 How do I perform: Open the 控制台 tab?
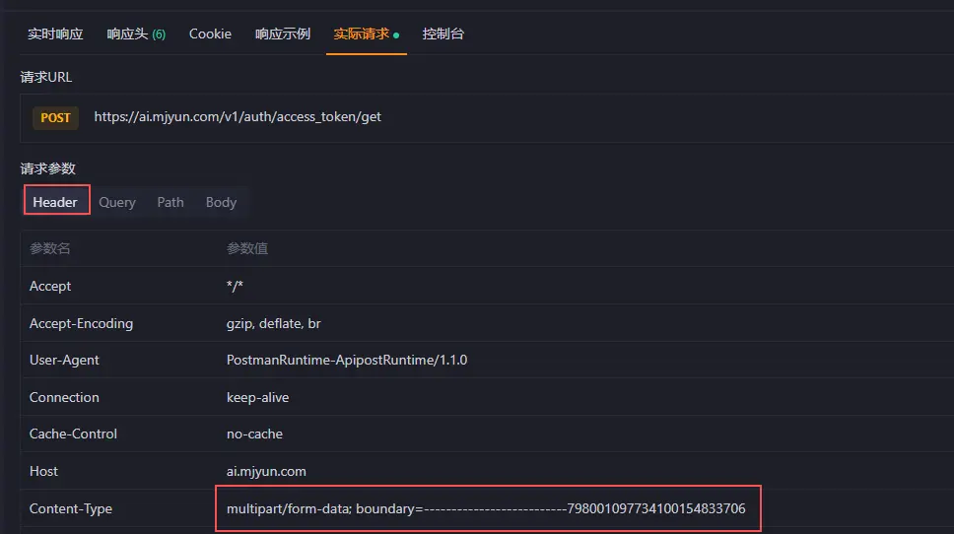[443, 34]
